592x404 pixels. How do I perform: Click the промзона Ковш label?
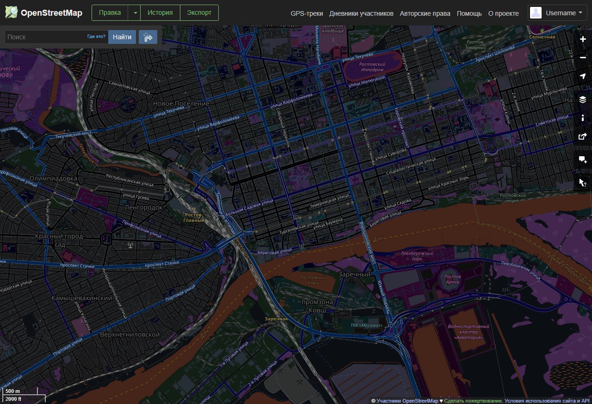(x=317, y=306)
